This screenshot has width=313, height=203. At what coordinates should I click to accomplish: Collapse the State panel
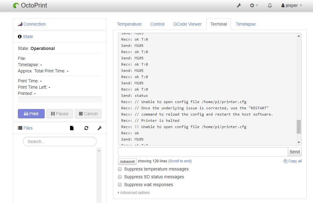click(x=28, y=37)
